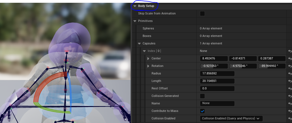Reset Collision Enabled to default

click(x=290, y=119)
